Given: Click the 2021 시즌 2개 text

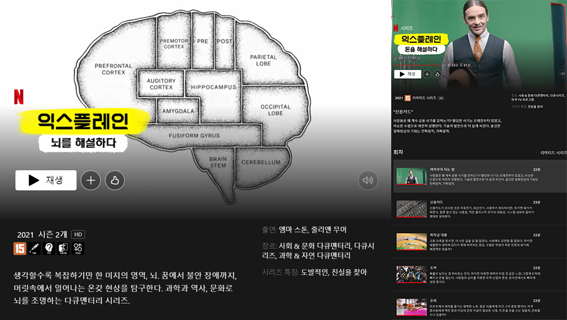Looking at the screenshot, I should [42, 234].
